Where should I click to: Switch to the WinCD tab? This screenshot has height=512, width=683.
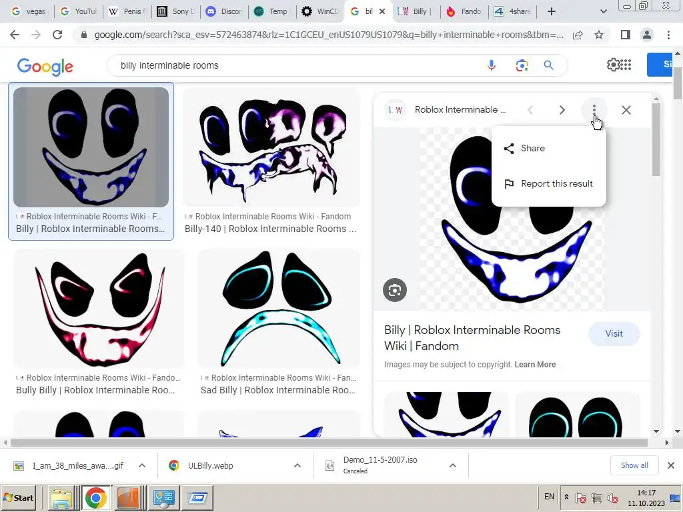tap(321, 11)
